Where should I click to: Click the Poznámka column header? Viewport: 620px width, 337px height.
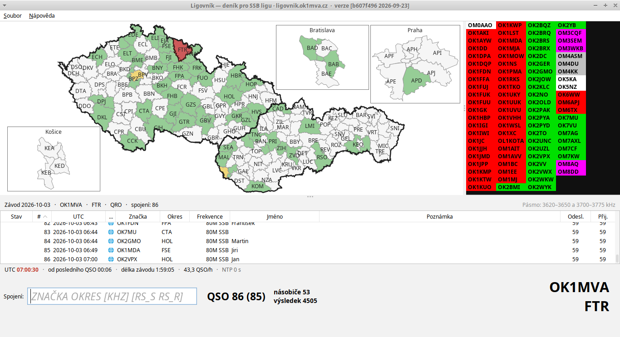tap(439, 216)
